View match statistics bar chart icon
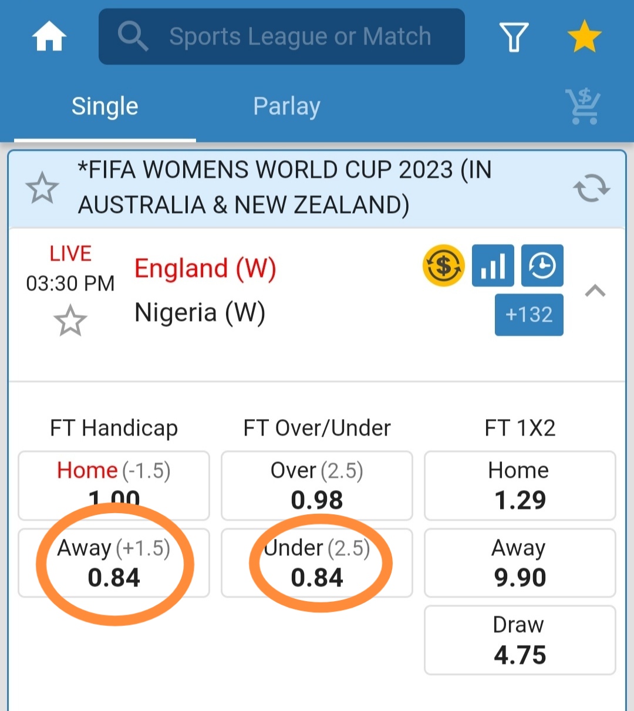Viewport: 634px width, 711px height. (493, 265)
